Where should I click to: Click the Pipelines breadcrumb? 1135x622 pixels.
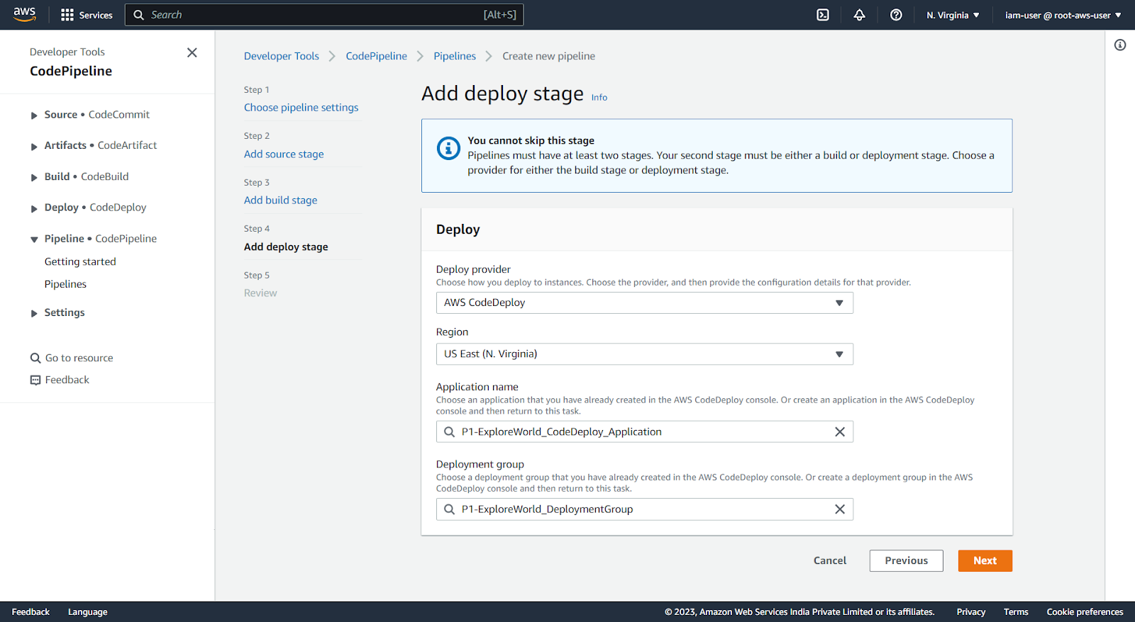[x=455, y=56]
